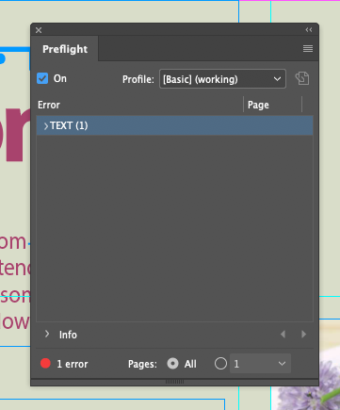Expand the TEXT (1) error row
Screen dimensions: 340x410
(46, 126)
